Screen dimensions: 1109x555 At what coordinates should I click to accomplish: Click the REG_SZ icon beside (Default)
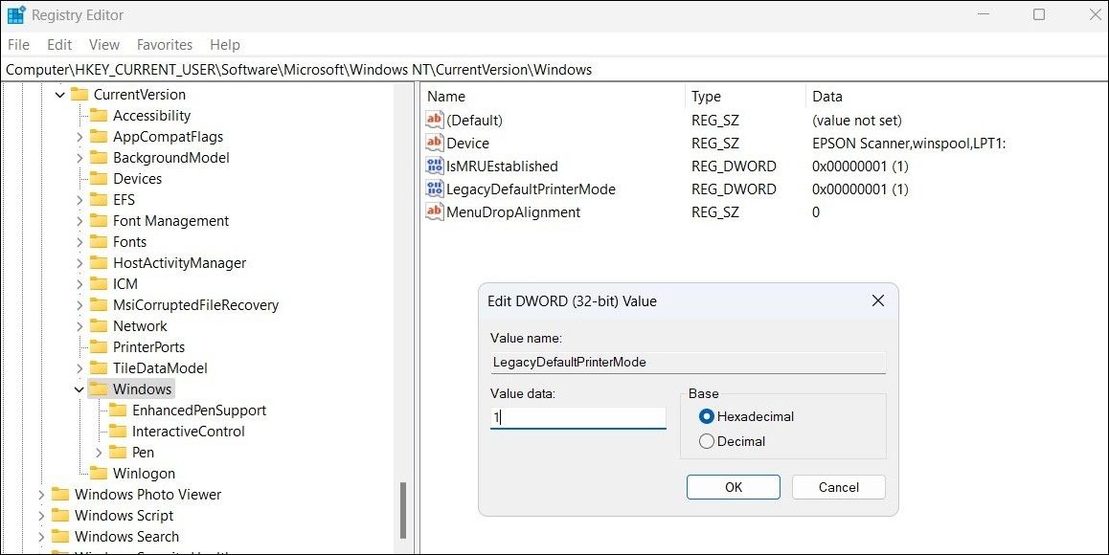coord(433,120)
